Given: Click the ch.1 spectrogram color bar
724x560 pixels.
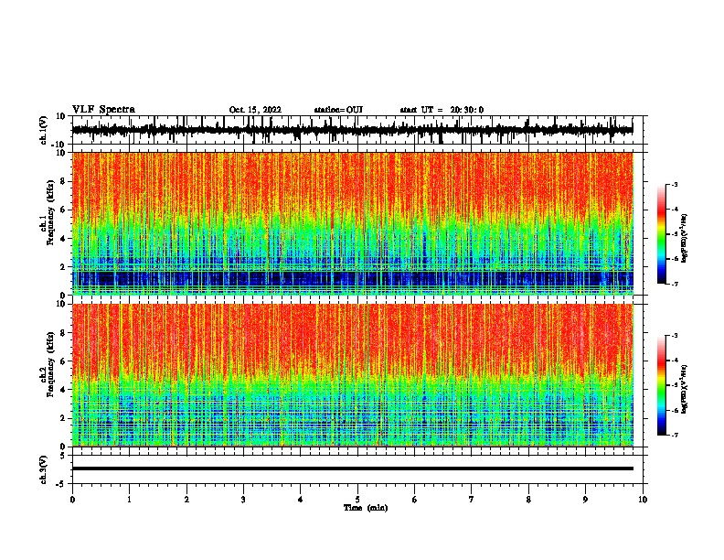Looking at the screenshot, I should click(x=662, y=234).
